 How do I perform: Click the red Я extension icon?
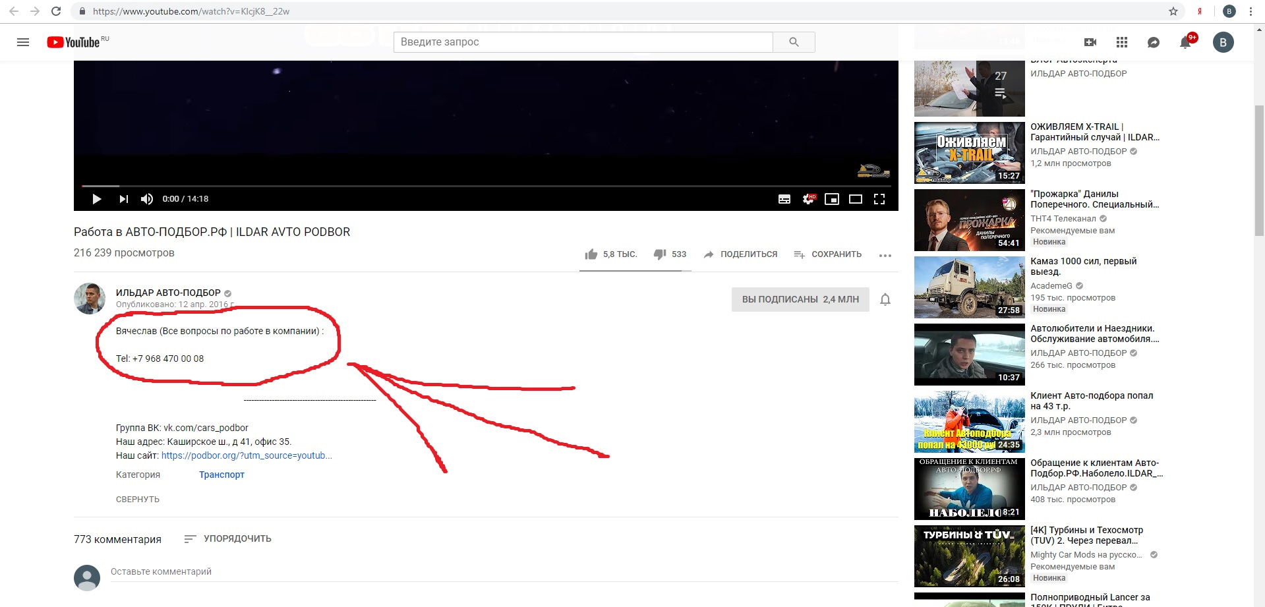point(1200,11)
